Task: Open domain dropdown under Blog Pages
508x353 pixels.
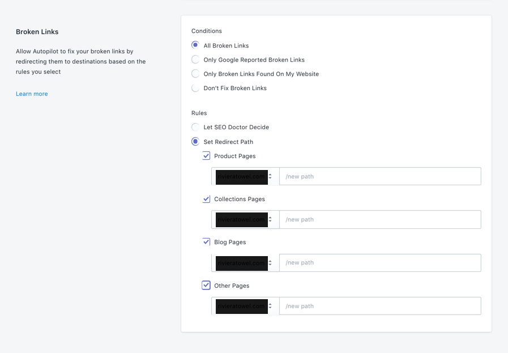Action: [x=245, y=262]
